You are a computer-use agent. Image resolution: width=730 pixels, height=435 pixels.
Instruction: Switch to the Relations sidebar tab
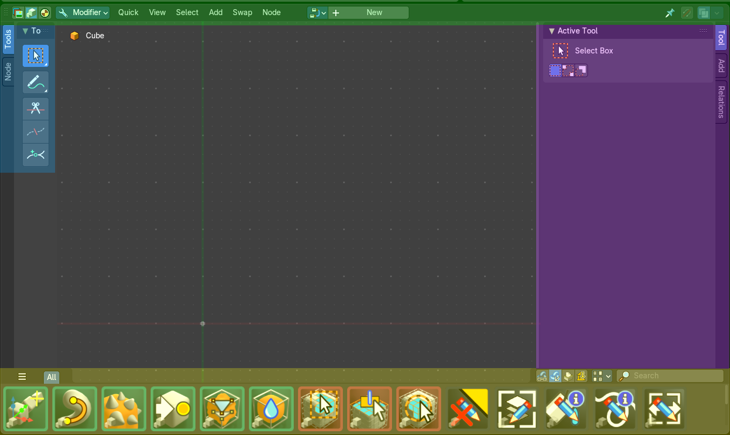pyautogui.click(x=721, y=102)
